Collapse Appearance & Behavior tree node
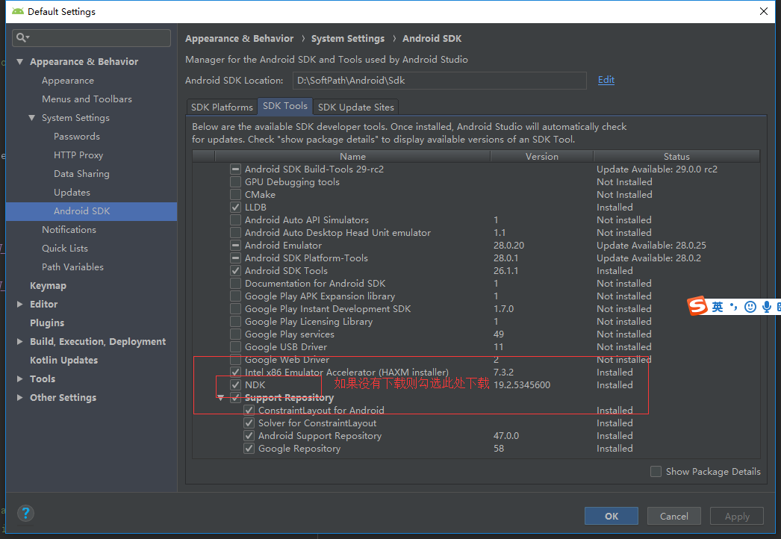Viewport: 781px width, 539px height. pyautogui.click(x=20, y=62)
